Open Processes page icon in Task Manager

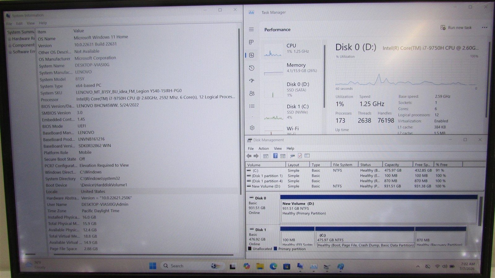click(x=251, y=42)
